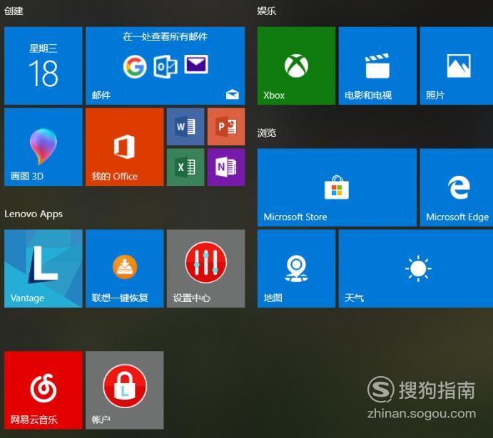
Task: Click the 浏览 group header
Action: 267,132
